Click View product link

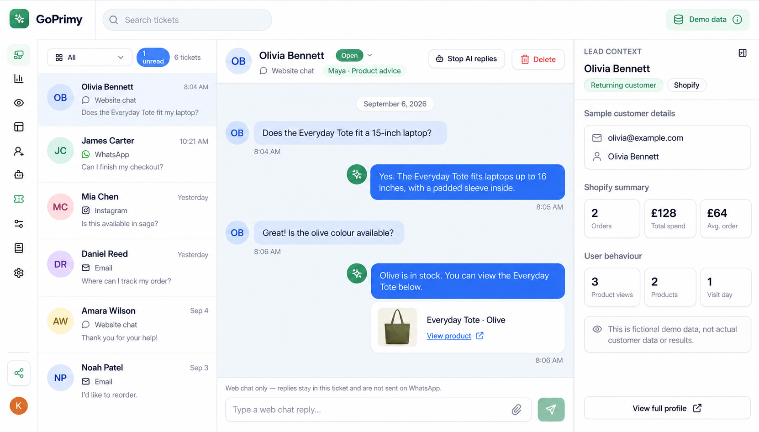[449, 336]
